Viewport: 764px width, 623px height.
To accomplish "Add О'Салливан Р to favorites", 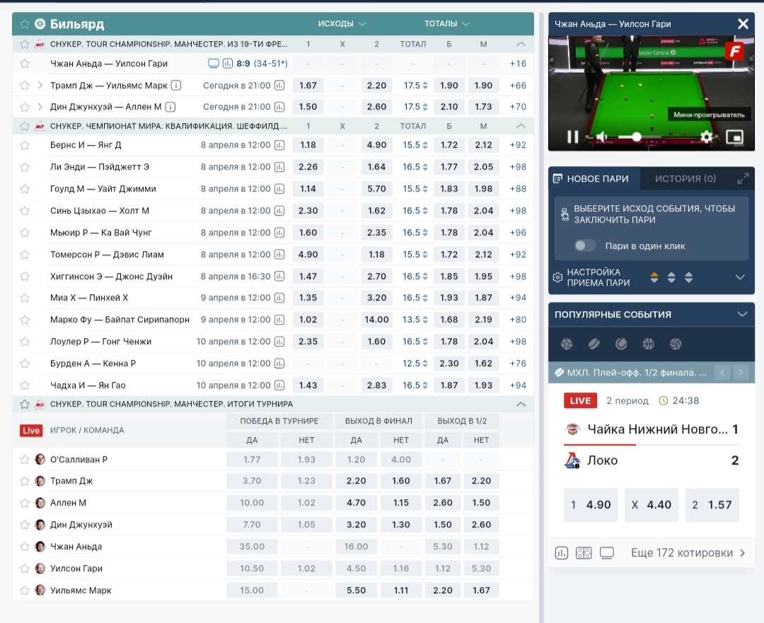I will [x=25, y=460].
